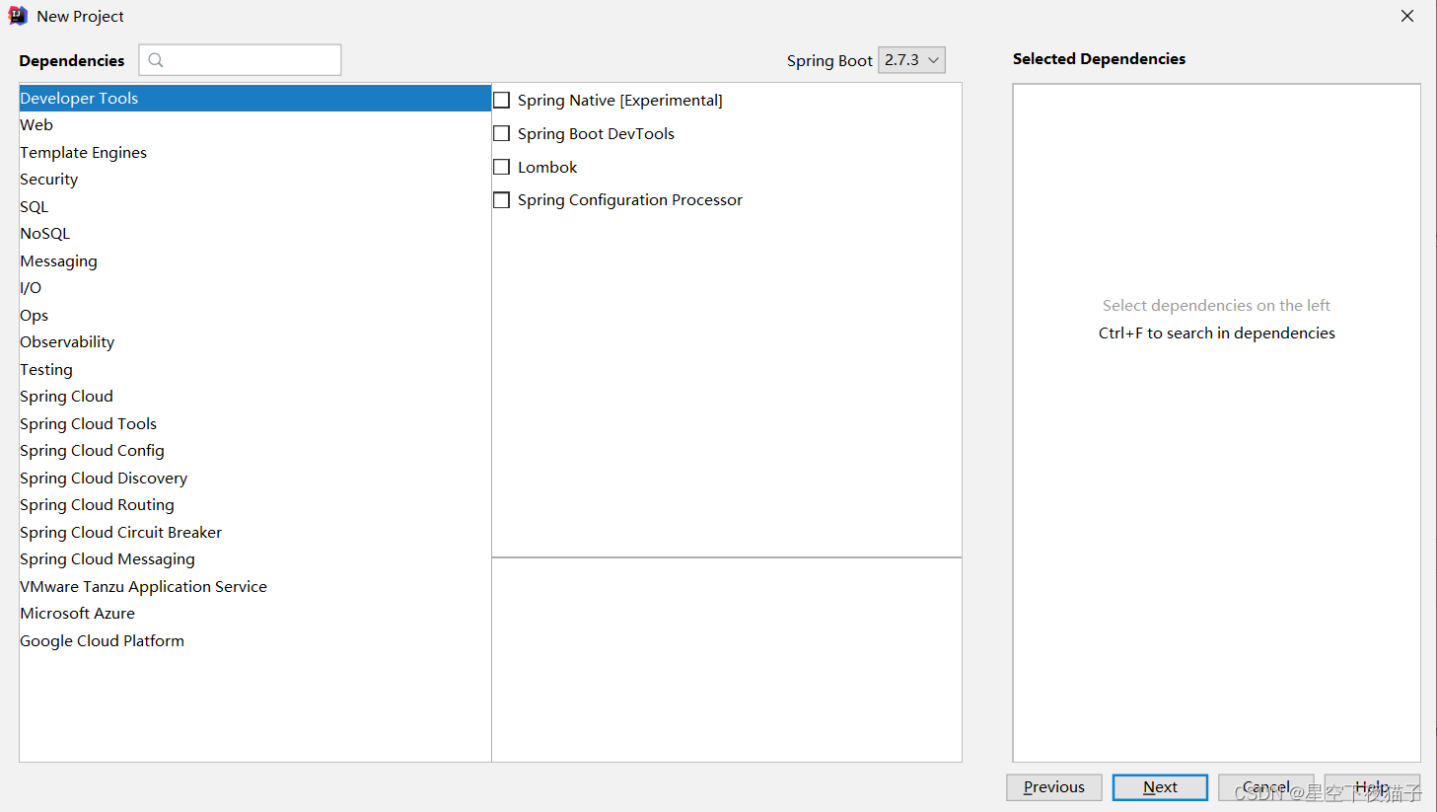Select the Developer Tools category
1437x812 pixels.
[x=254, y=99]
